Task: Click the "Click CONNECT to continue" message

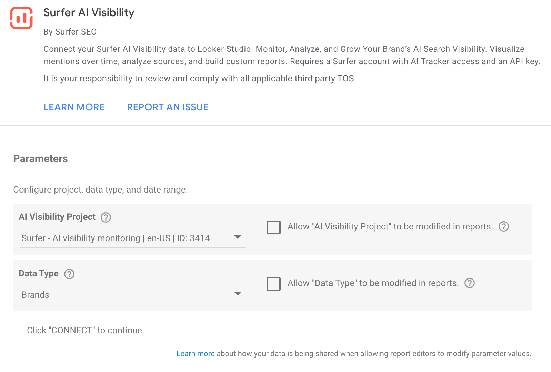Action: point(86,330)
